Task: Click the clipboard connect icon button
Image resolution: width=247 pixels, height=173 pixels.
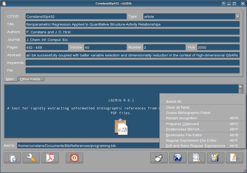Action: click(x=12, y=158)
